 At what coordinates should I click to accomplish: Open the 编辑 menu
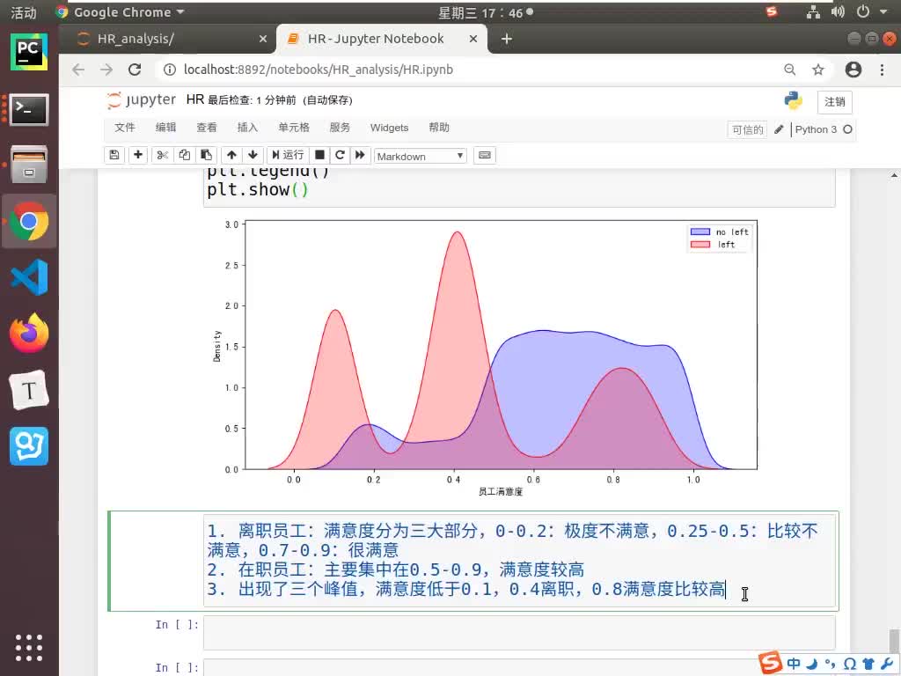(x=165, y=128)
